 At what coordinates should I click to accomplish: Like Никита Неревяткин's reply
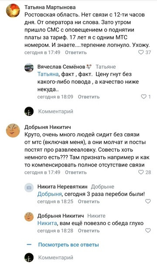click(x=148, y=201)
